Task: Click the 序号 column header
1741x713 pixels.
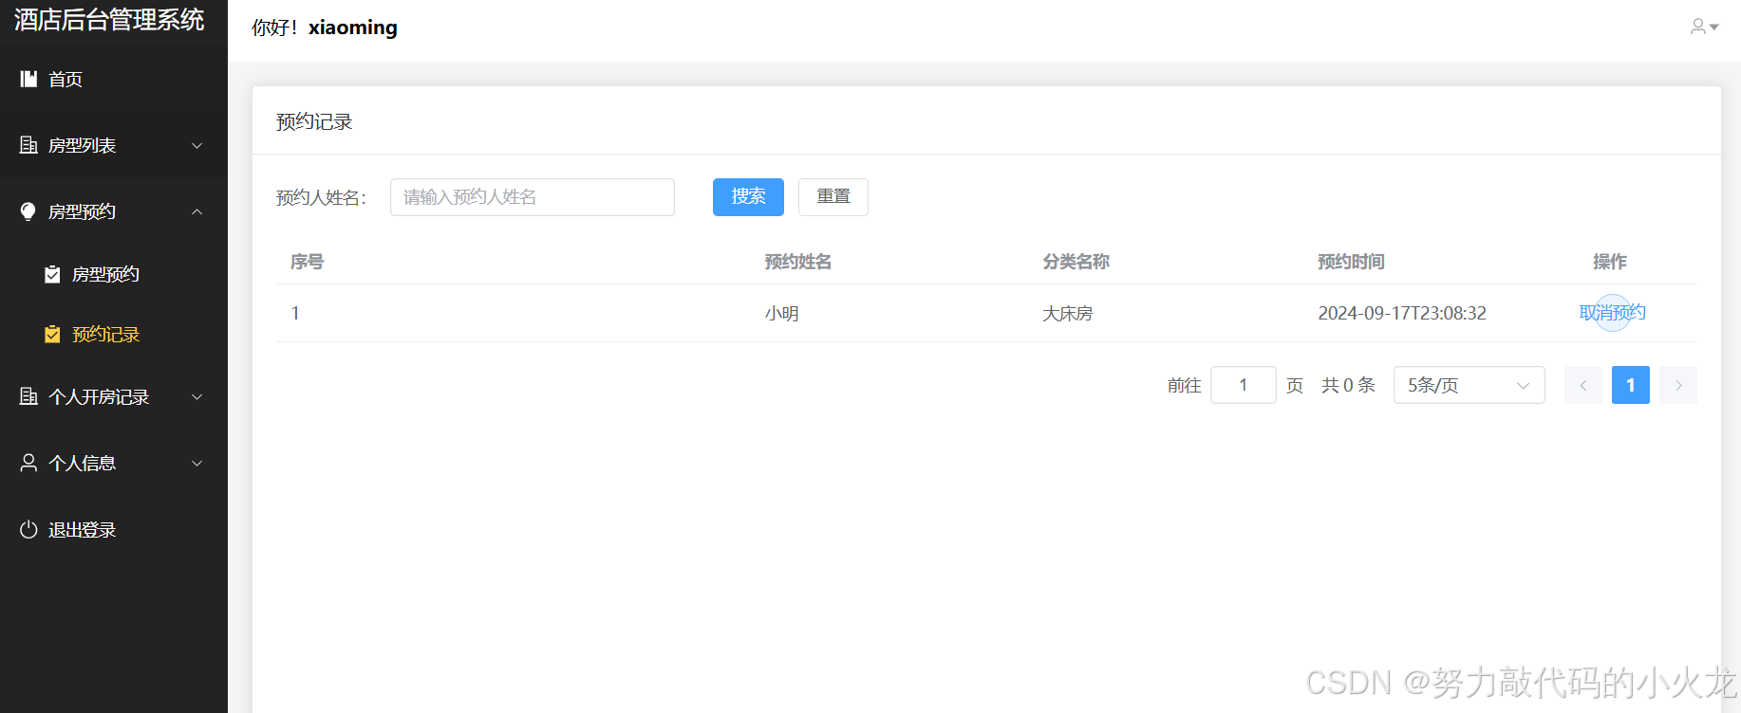Action: (x=307, y=262)
